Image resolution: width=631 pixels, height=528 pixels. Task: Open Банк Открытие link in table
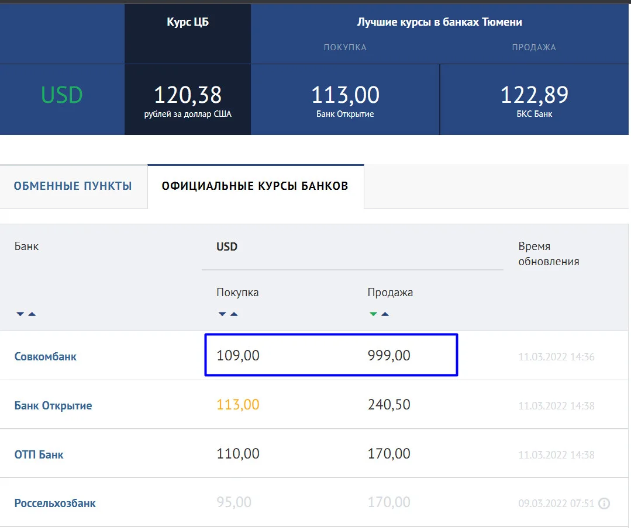pyautogui.click(x=53, y=405)
